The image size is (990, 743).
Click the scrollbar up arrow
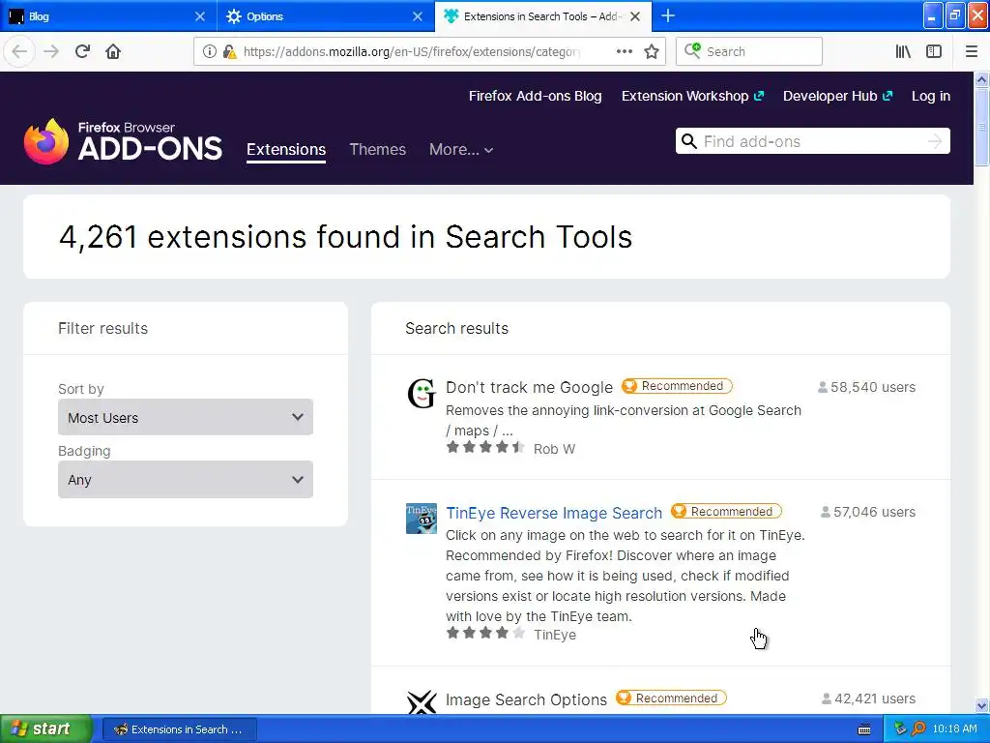[981, 79]
